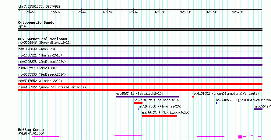271x140 pixels.
Task: Click the nsv6567461 (Sedlazeck2020) label
Action: 139,94
